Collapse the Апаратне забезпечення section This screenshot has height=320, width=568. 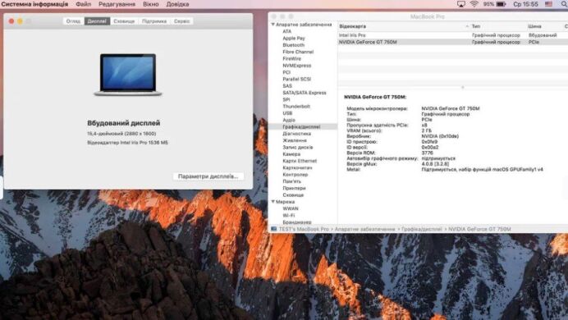point(273,25)
